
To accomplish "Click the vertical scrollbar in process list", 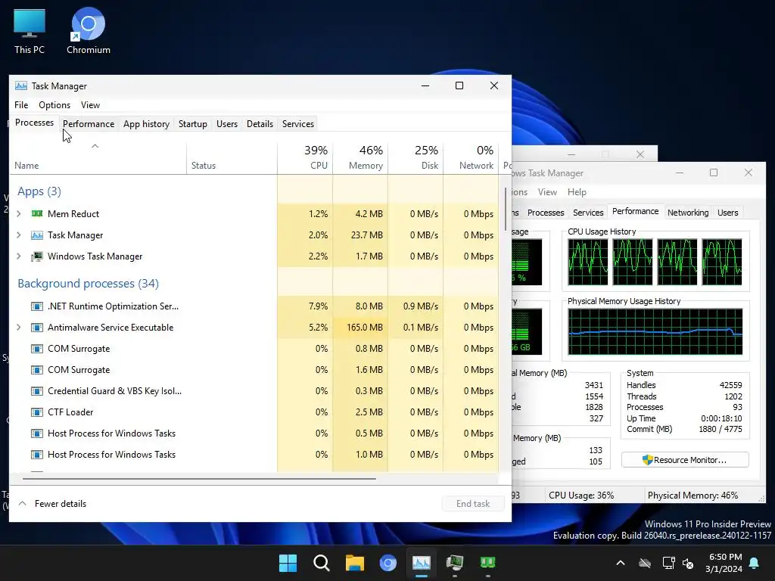I will point(505,210).
